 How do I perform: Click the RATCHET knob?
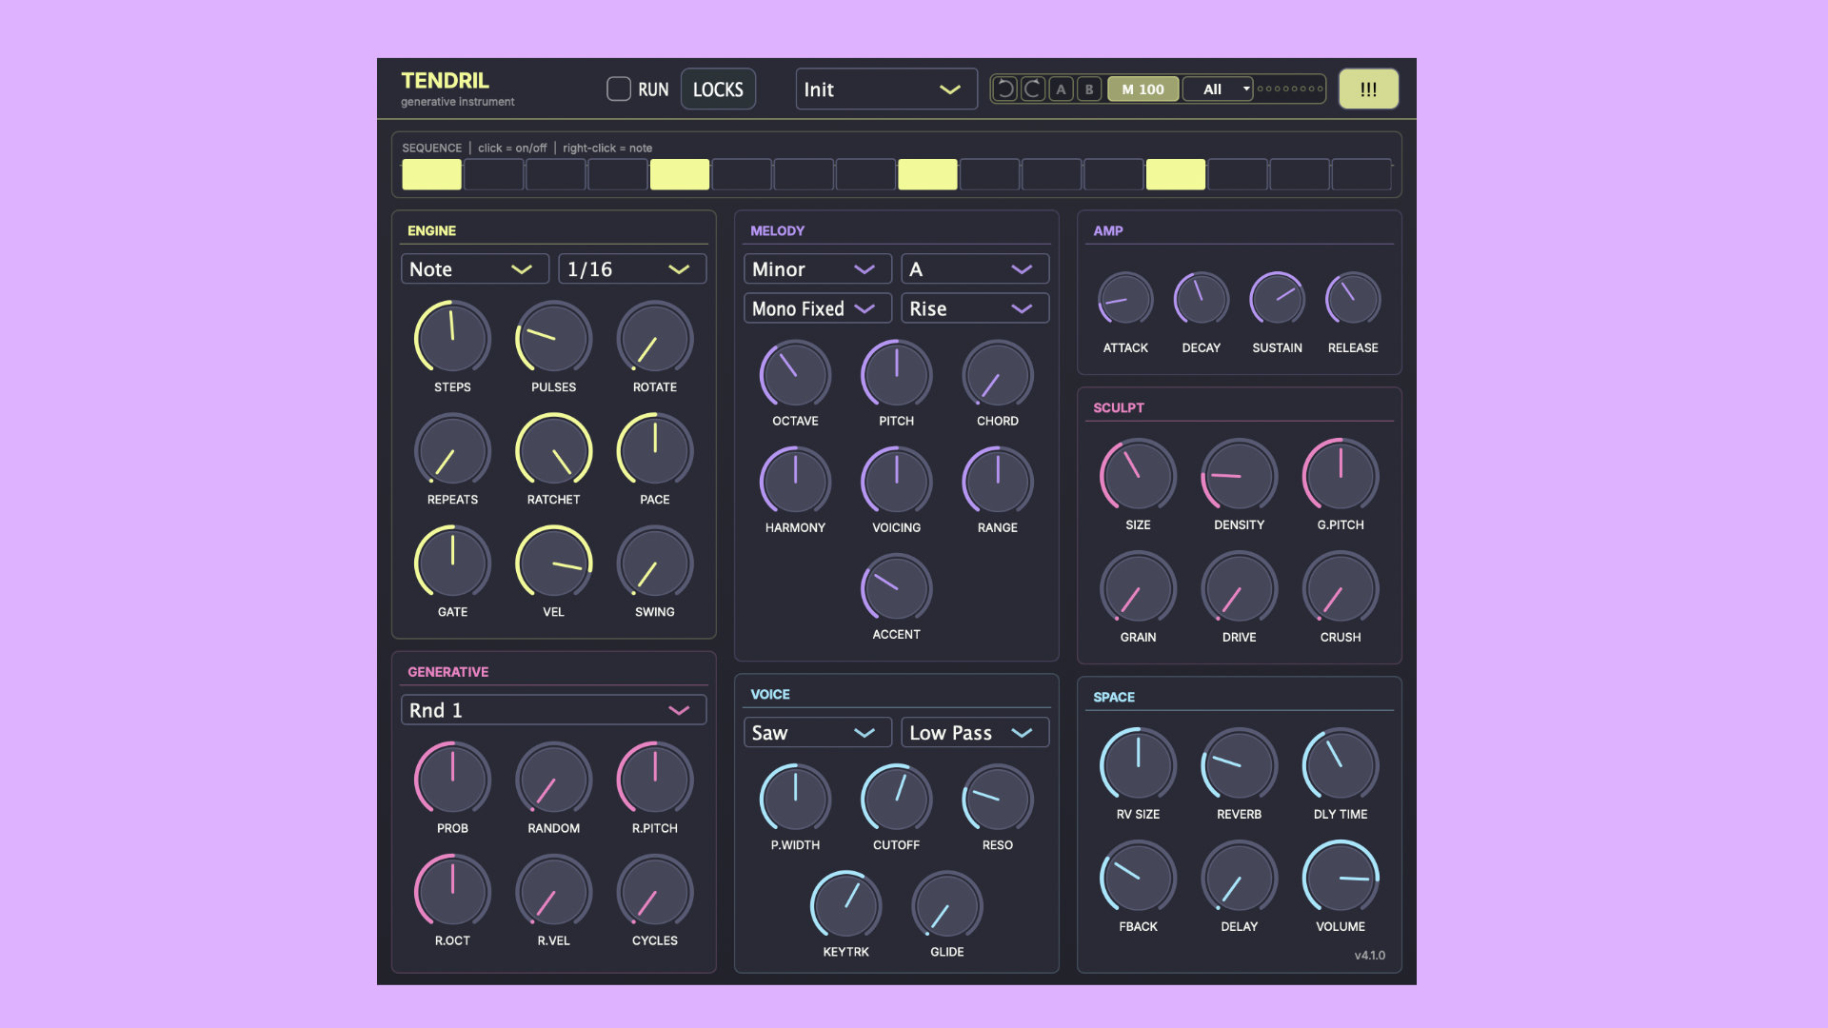553,450
